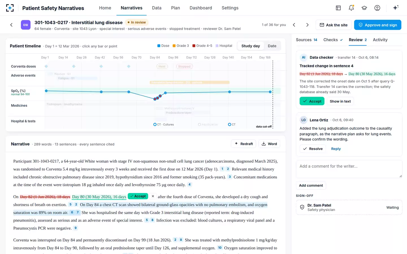The height and width of the screenshot is (254, 407).
Task: Open the layout panel icon in header
Action: point(338,8)
